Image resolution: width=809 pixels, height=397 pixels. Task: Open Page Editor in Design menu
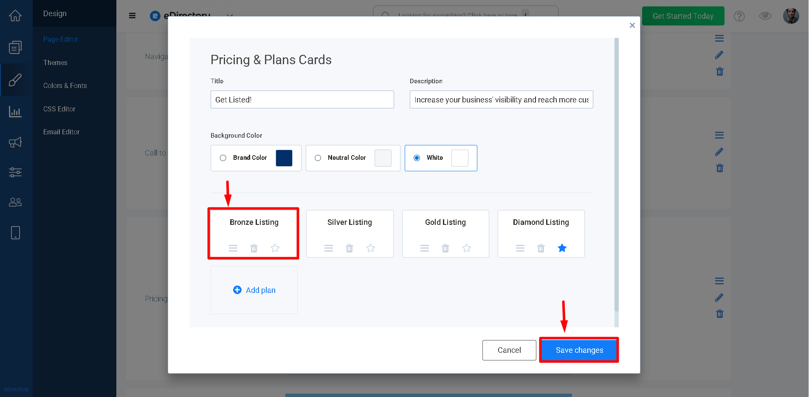pyautogui.click(x=60, y=39)
